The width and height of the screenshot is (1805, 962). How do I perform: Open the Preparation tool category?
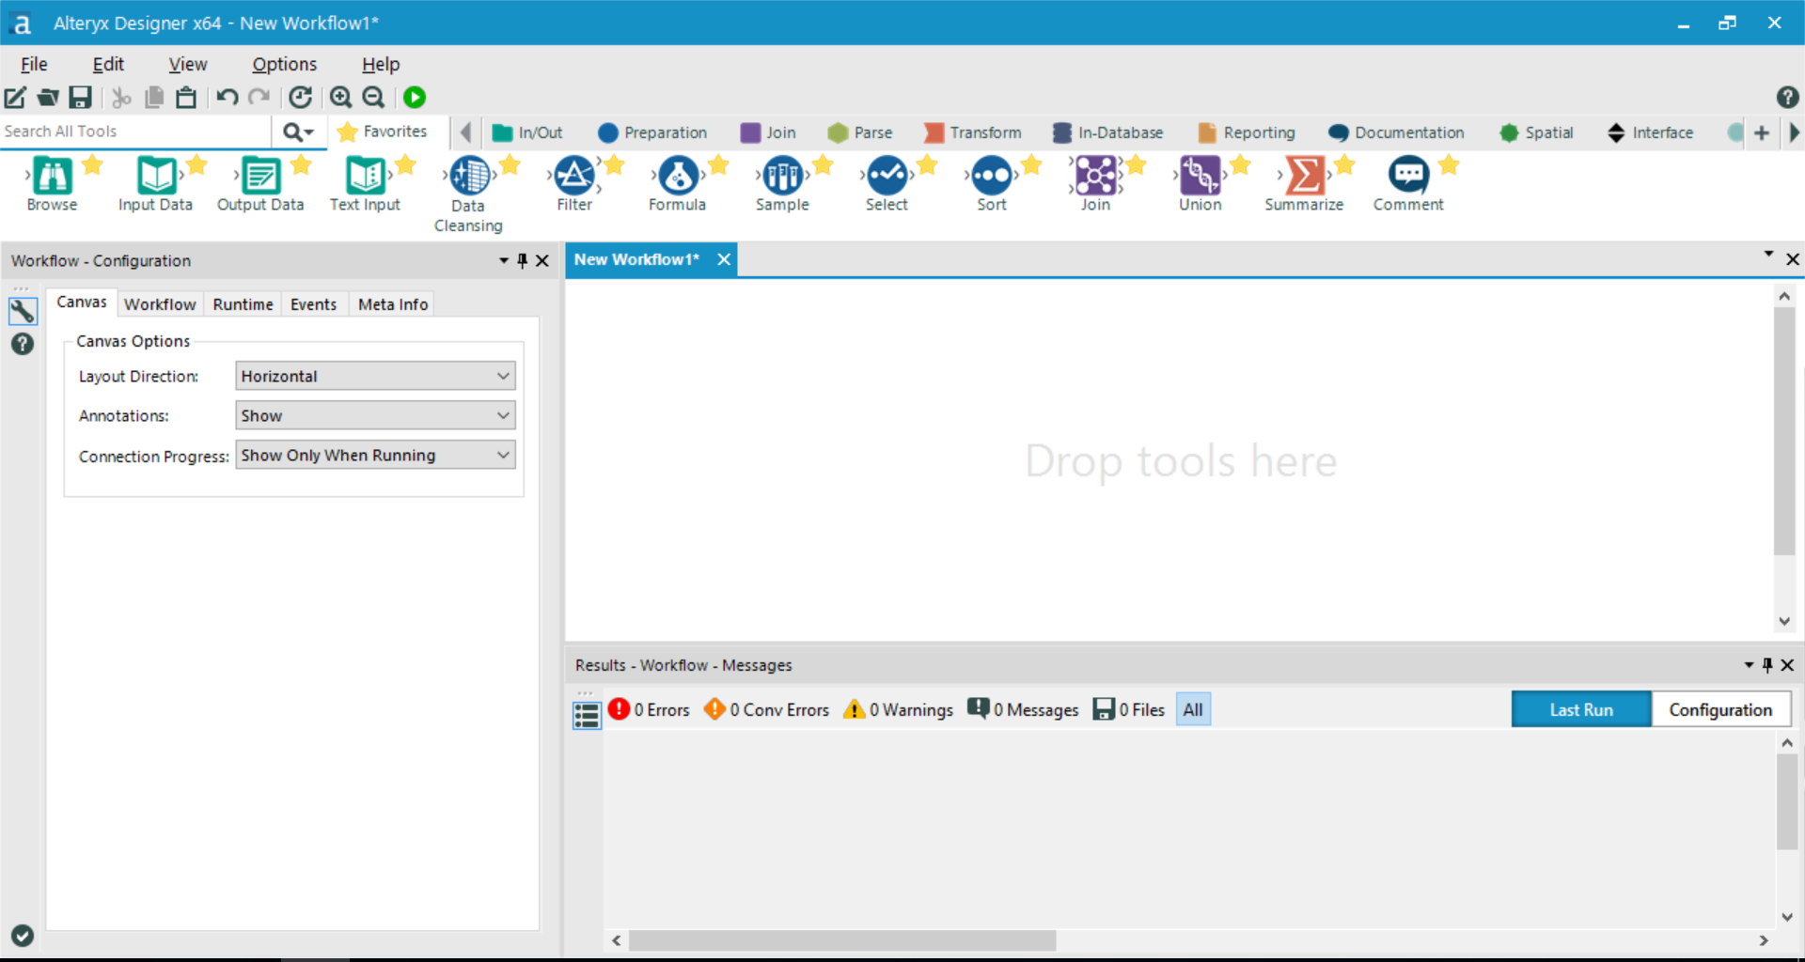652,132
